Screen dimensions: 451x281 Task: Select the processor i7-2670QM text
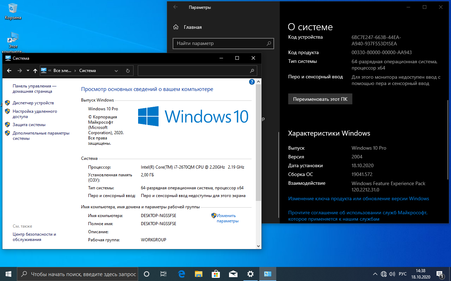coord(192,167)
